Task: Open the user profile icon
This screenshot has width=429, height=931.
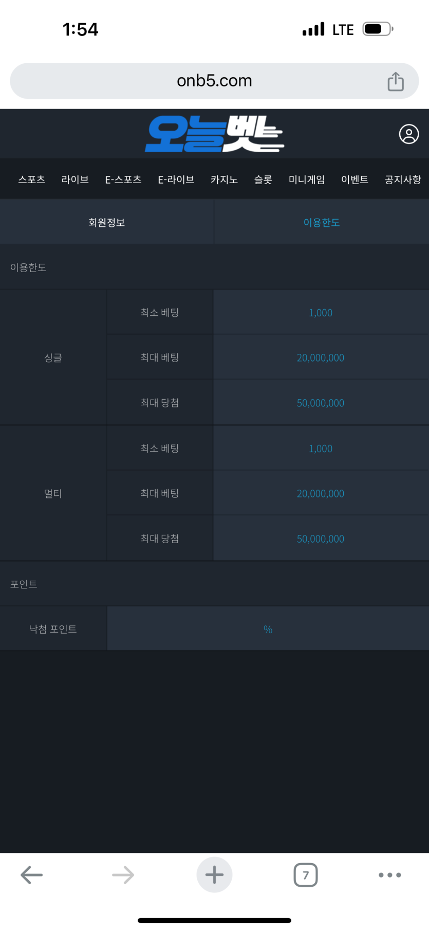Action: [409, 134]
